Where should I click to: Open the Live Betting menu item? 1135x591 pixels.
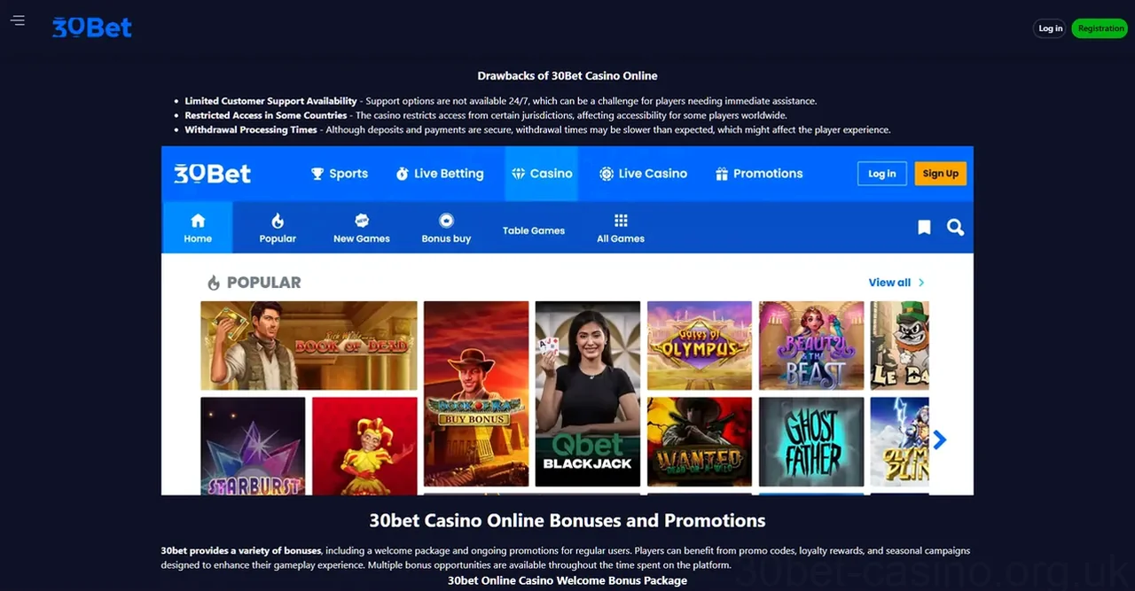pyautogui.click(x=440, y=174)
